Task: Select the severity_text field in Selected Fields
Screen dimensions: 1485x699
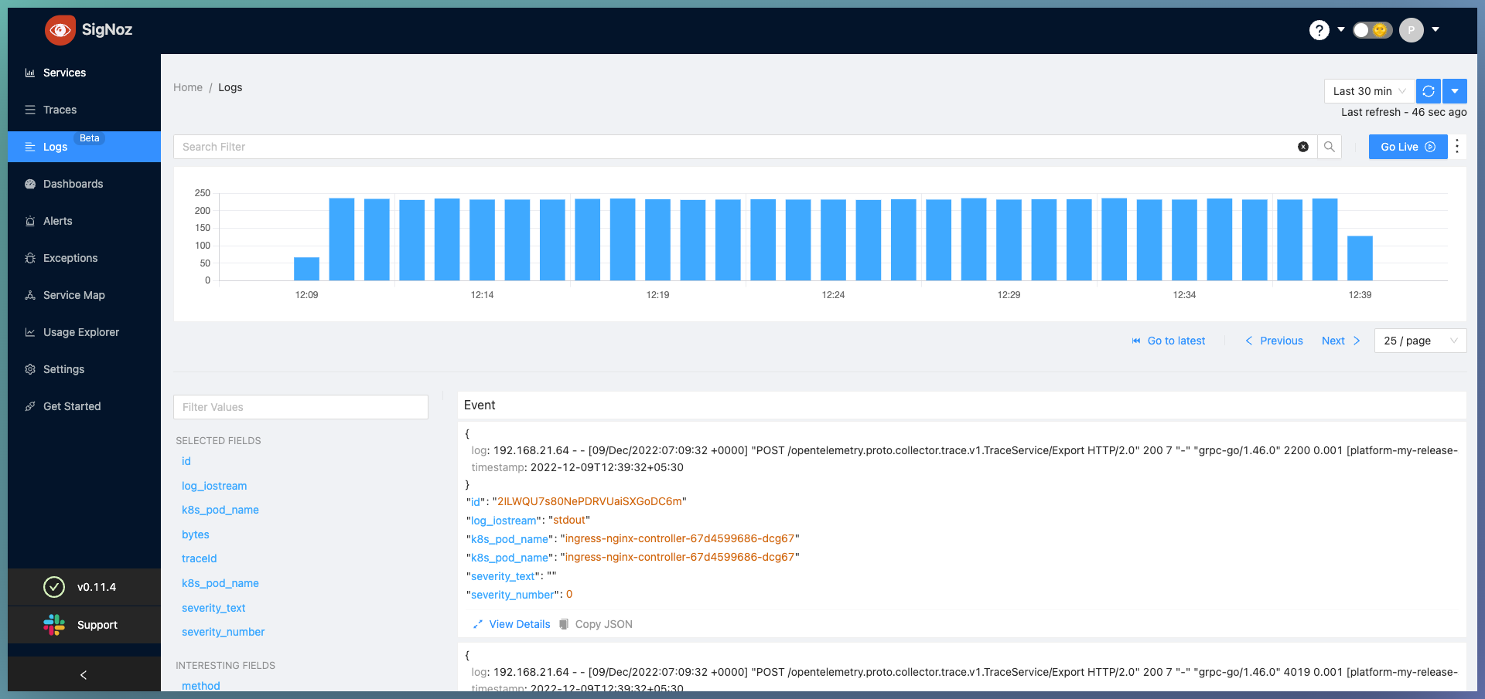Action: point(213,608)
